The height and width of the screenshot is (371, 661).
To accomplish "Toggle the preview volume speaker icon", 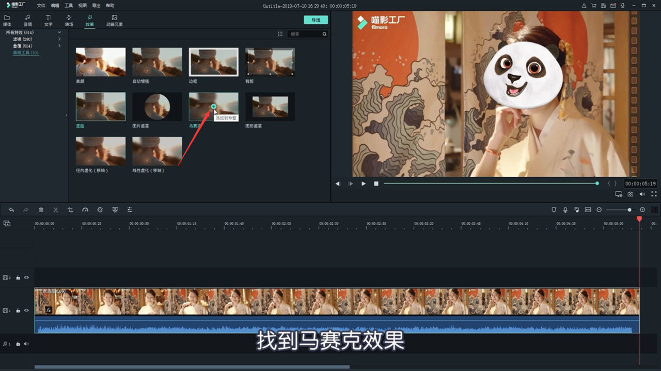I will [x=642, y=194].
